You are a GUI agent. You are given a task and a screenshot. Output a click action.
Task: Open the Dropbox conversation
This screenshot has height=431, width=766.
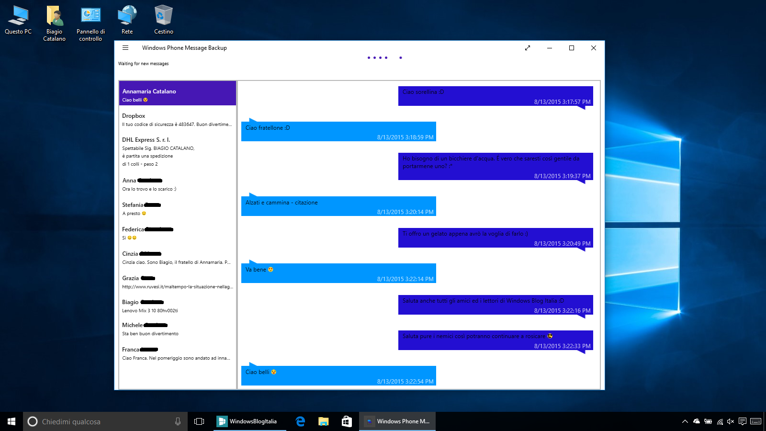[178, 120]
